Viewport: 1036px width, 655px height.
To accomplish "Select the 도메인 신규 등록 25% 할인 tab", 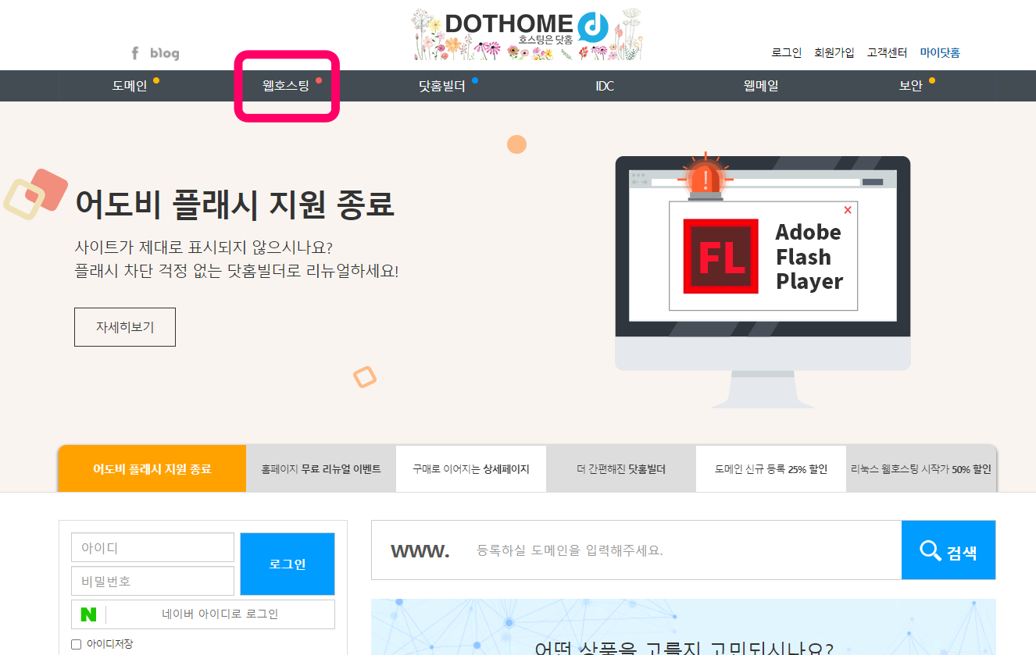I will click(x=771, y=469).
